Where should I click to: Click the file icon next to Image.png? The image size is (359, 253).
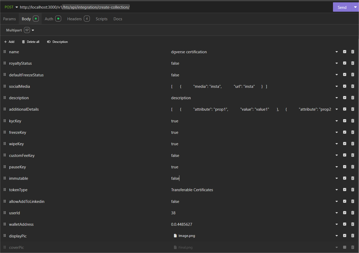[175, 236]
